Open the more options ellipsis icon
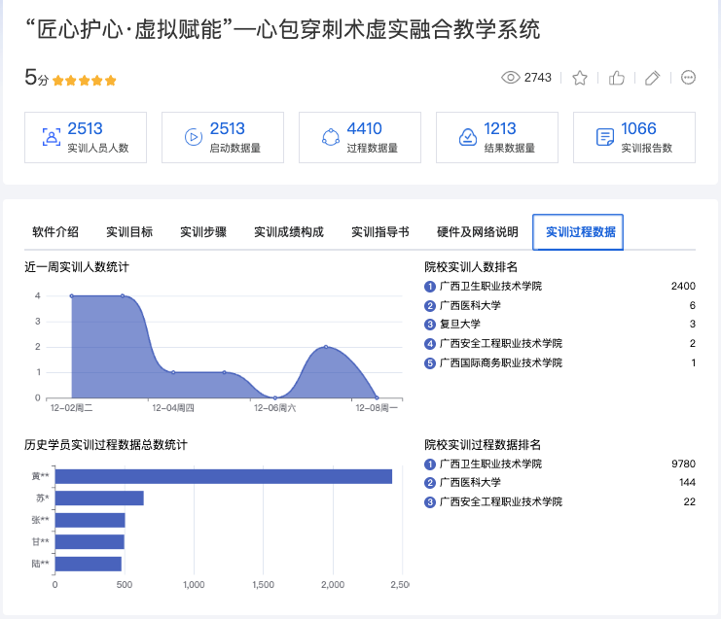Screen dimensions: 721x619 (689, 78)
